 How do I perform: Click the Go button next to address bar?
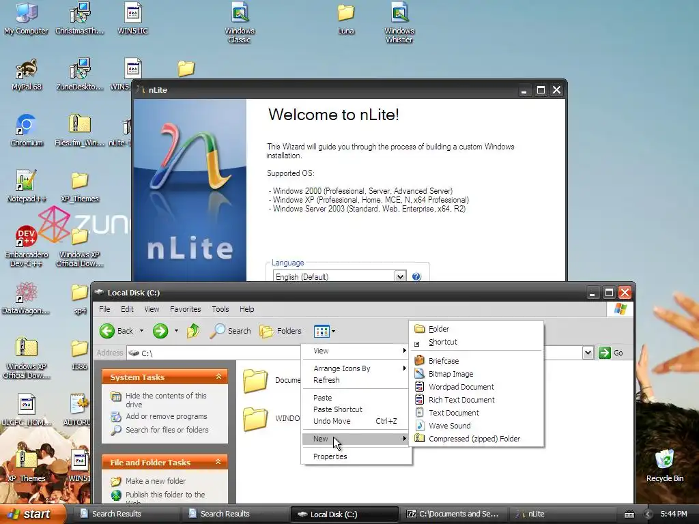click(x=611, y=353)
